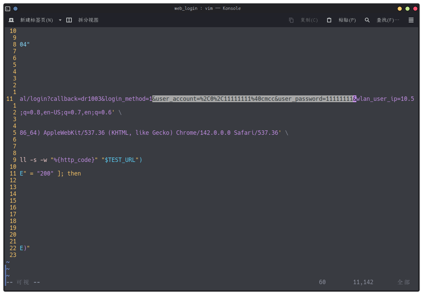423x295 pixels.
Task: Click the magnifying glass search icon
Action: pos(367,20)
